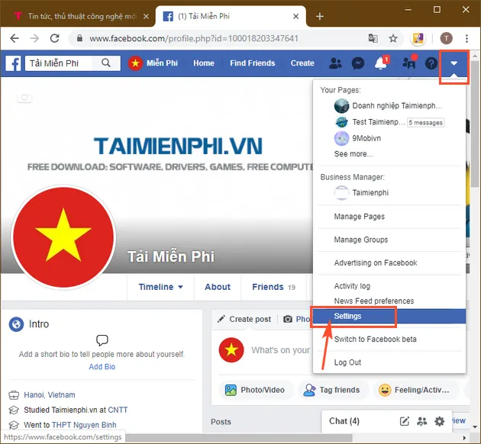This screenshot has height=444, width=481.
Task: Open chat settings gear icon
Action: click(439, 421)
